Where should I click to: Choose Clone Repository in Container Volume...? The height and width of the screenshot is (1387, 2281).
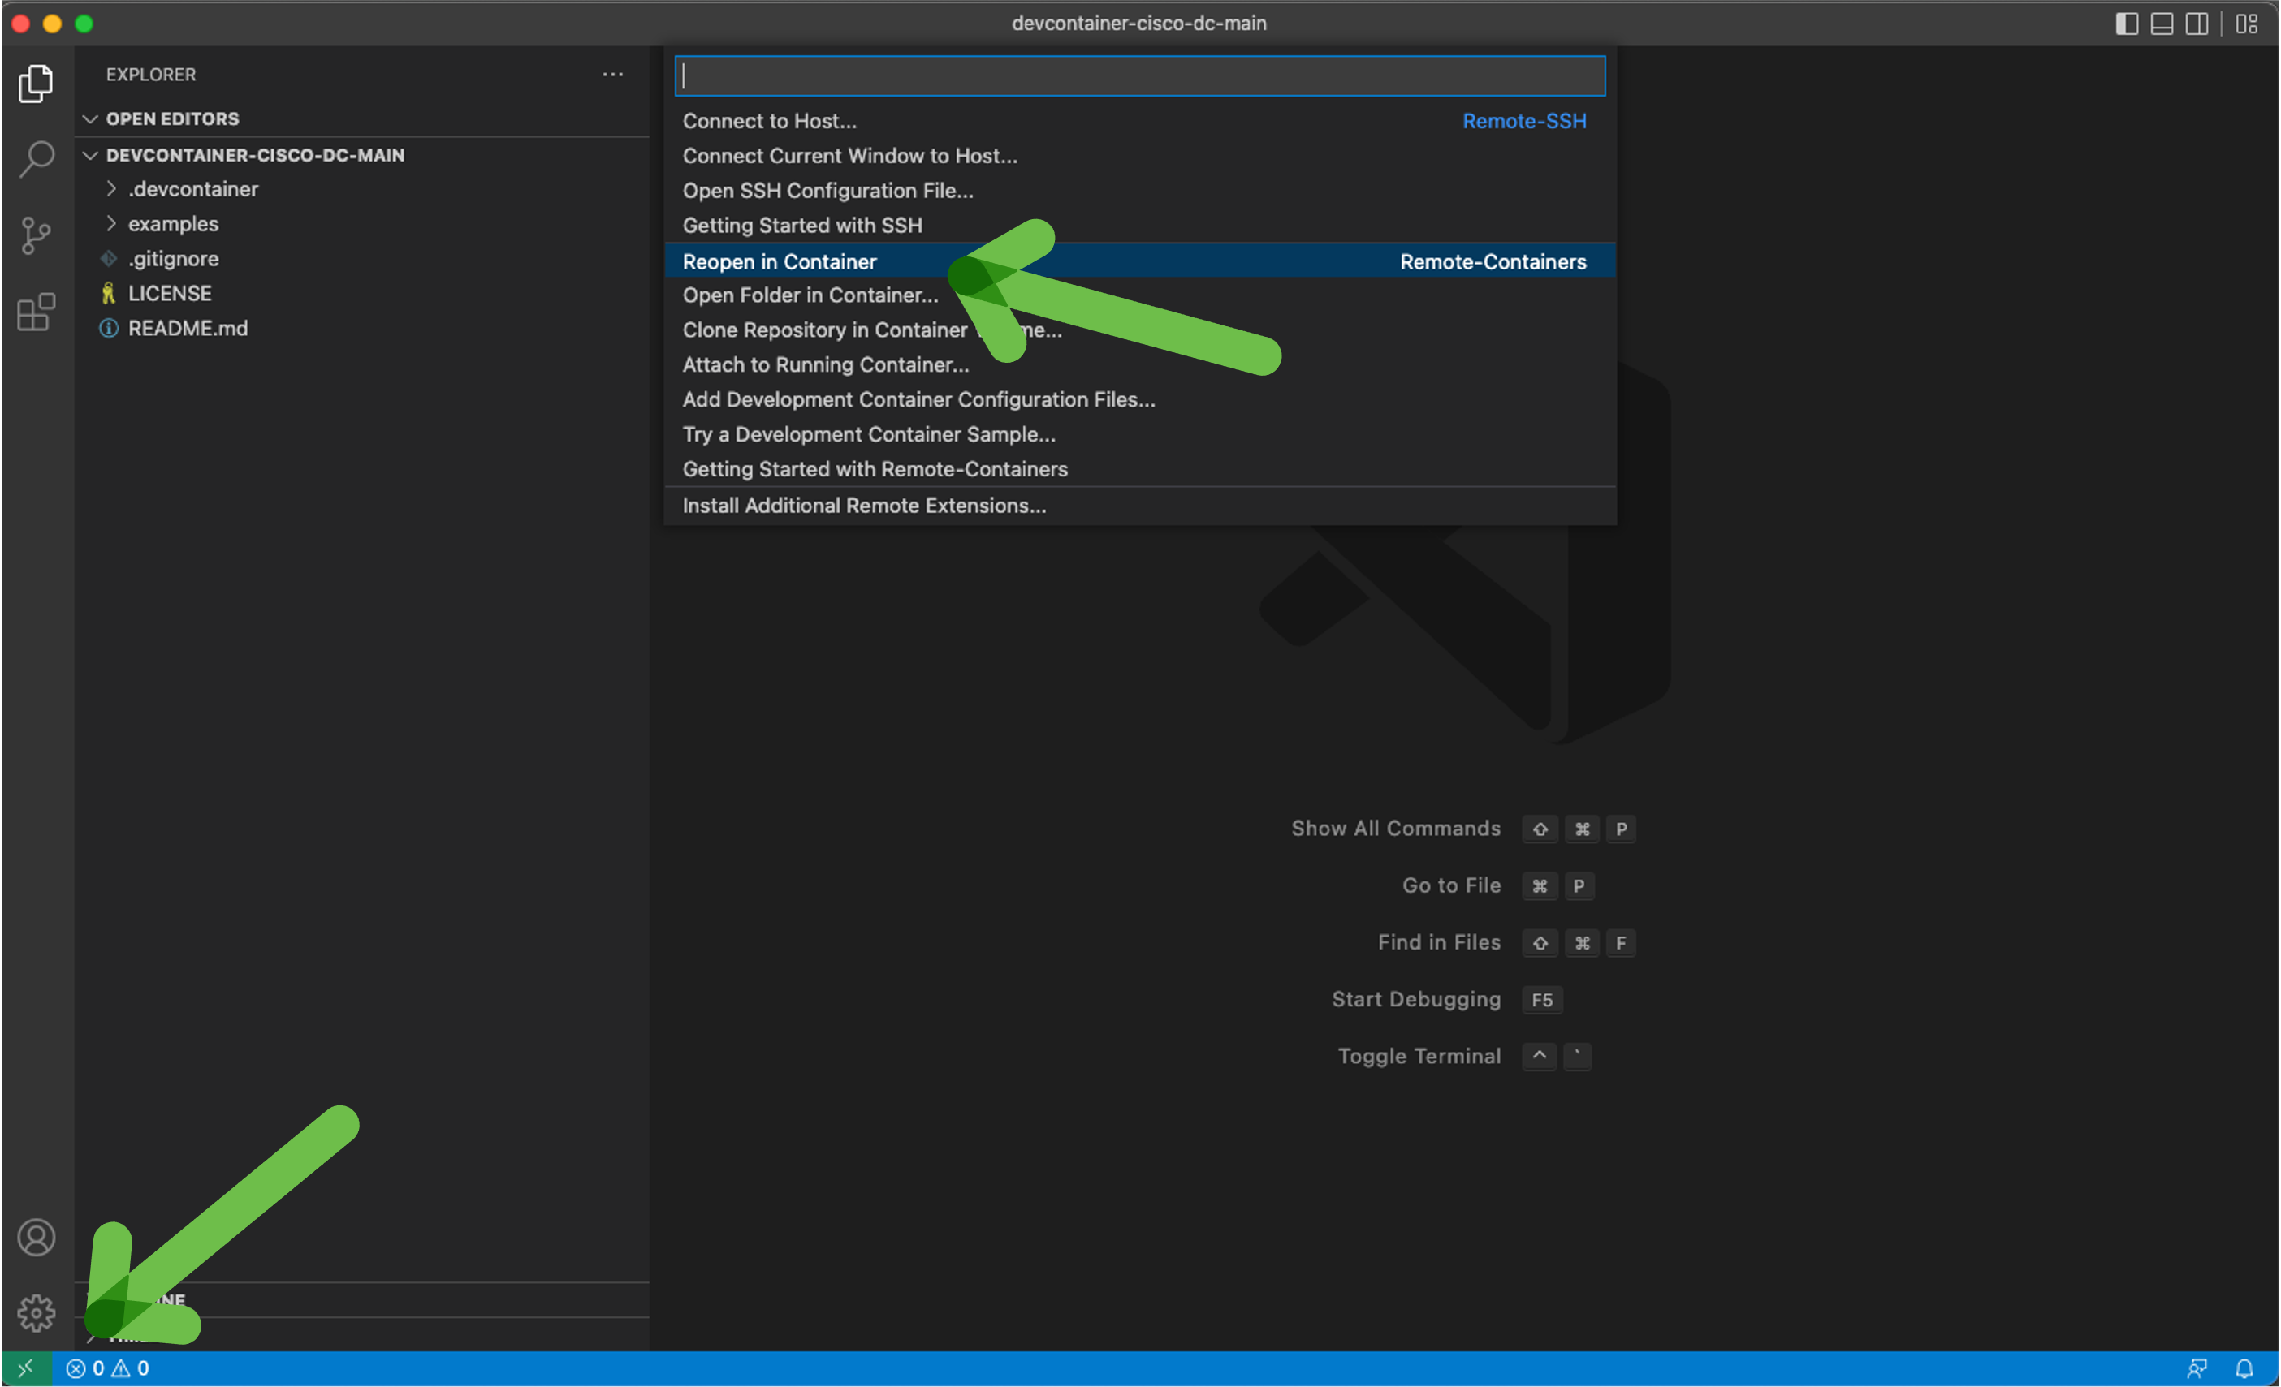(x=1139, y=330)
